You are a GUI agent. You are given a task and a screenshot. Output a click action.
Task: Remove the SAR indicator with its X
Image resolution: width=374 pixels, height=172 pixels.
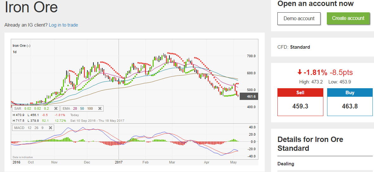click(55, 109)
